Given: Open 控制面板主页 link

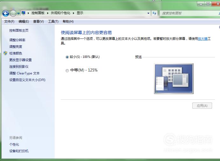Looking at the screenshot, I should (19, 30).
